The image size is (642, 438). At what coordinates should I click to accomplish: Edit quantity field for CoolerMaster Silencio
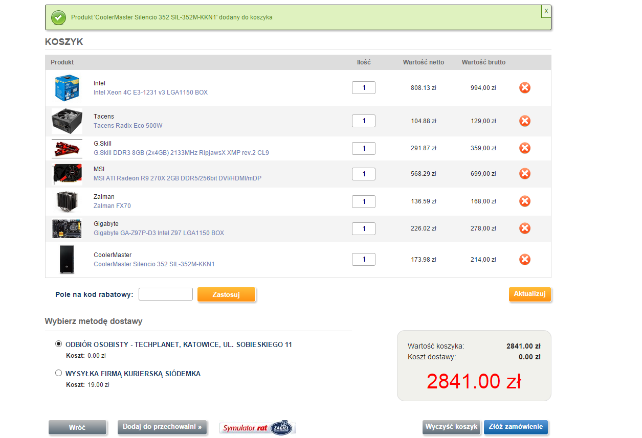(x=364, y=259)
